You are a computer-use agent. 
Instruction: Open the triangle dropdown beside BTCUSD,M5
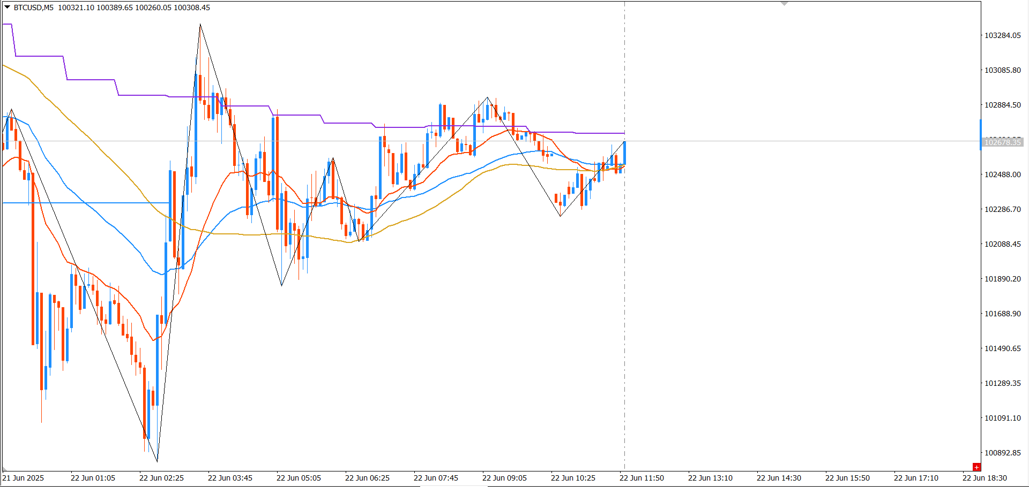[7, 7]
